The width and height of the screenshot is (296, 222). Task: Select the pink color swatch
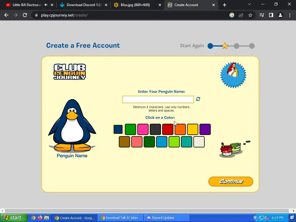143,129
